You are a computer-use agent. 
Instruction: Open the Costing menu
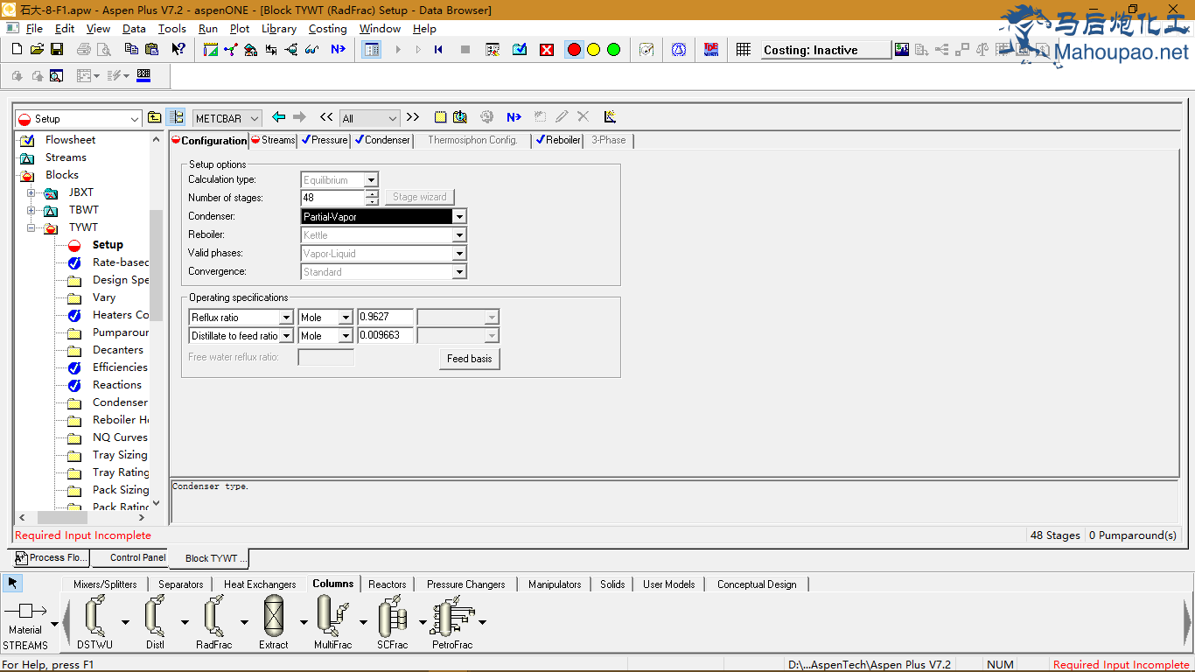tap(327, 29)
